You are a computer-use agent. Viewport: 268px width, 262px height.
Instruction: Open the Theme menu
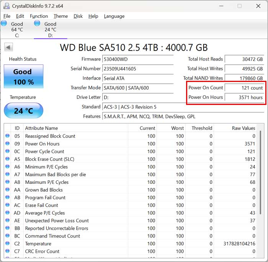pos(60,16)
